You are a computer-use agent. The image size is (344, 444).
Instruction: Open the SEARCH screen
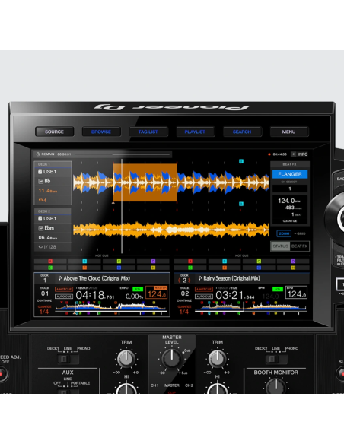pos(242,132)
